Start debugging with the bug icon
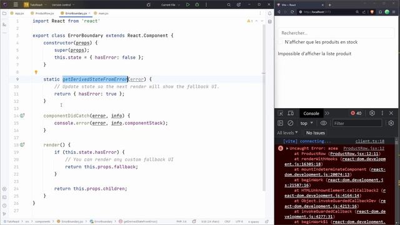Viewport: 400px width, 225px height. click(197, 4)
